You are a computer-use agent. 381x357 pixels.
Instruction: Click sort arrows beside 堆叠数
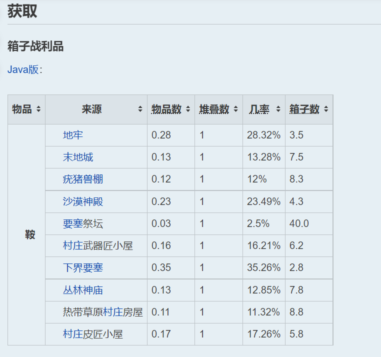(235, 109)
